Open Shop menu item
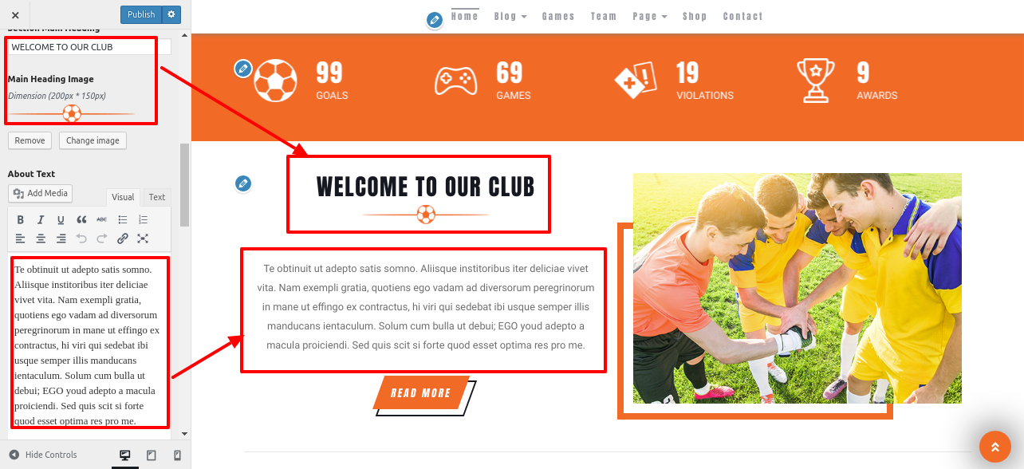Image resolution: width=1024 pixels, height=469 pixels. coord(695,16)
